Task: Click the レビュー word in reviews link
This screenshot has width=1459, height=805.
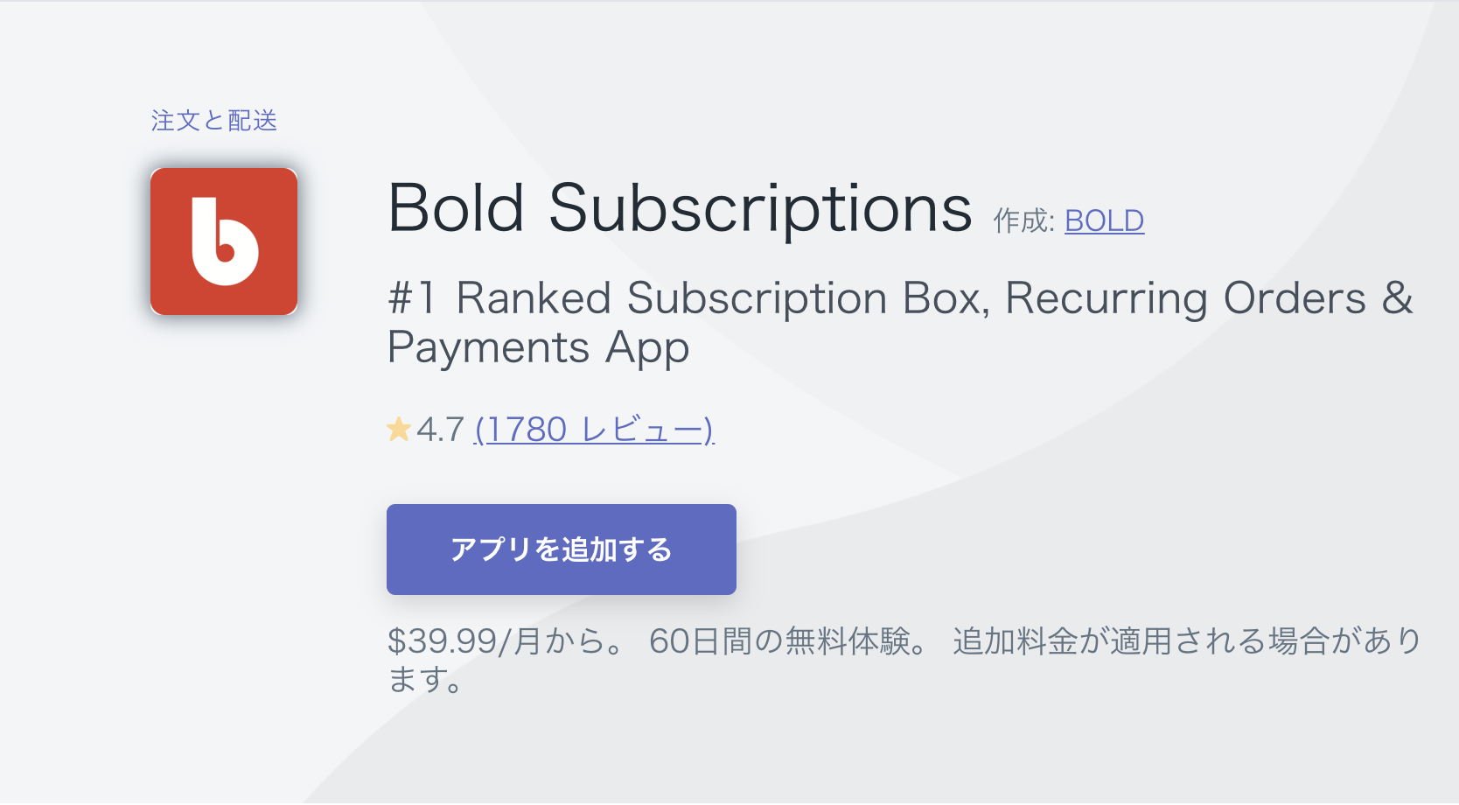Action: tap(644, 430)
